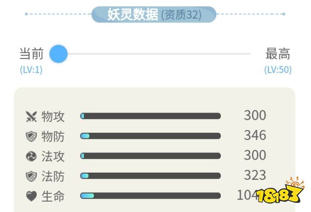Click the 法防 stat progress bar
The width and height of the screenshot is (311, 212).
pos(150,176)
